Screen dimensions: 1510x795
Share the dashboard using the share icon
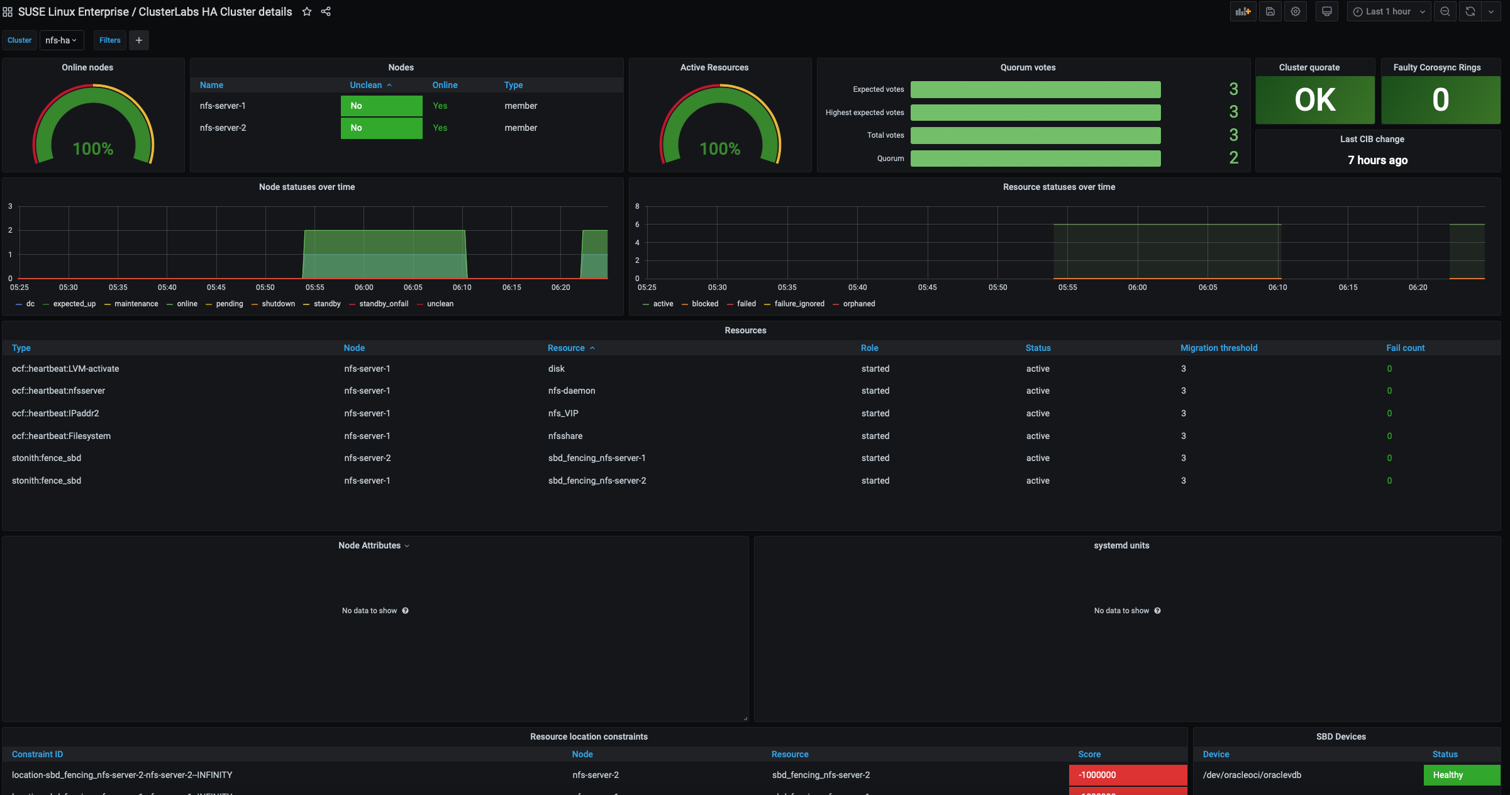[x=326, y=11]
